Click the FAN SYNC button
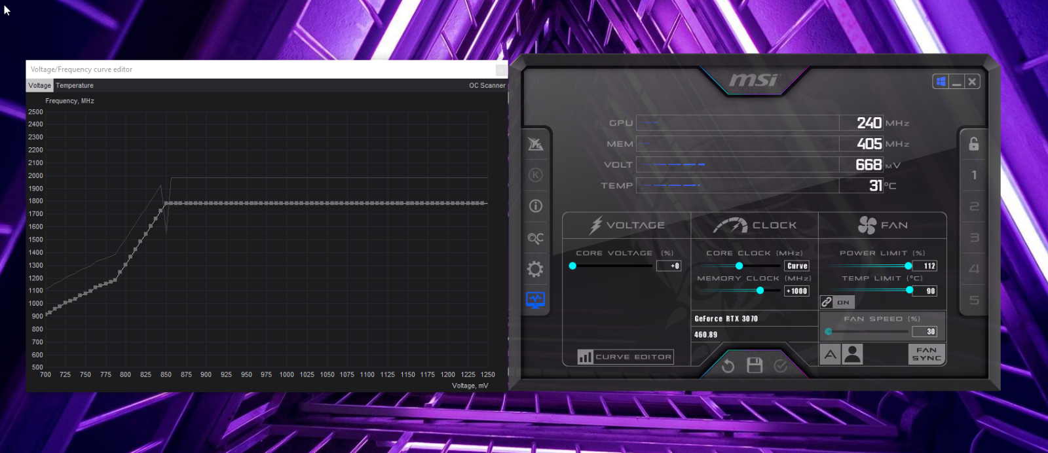The height and width of the screenshot is (453, 1048). point(926,354)
